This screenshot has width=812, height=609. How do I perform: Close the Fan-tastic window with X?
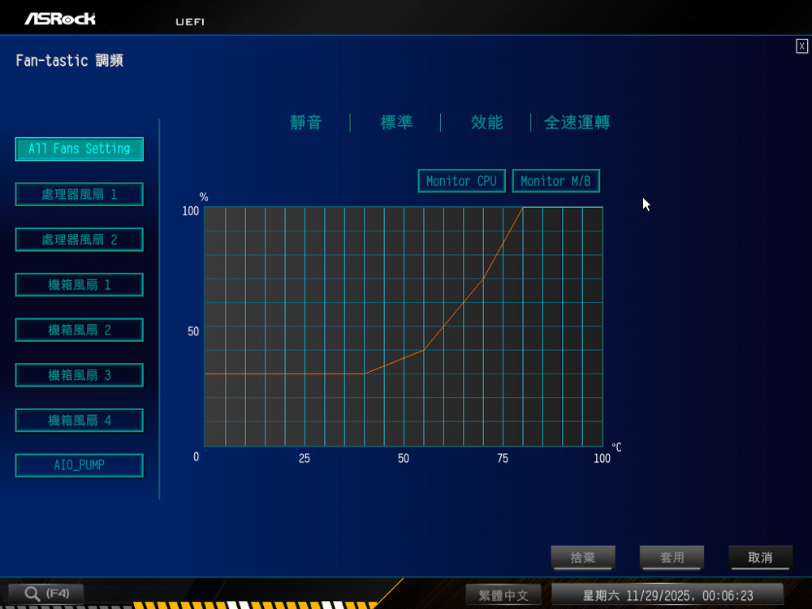(x=801, y=46)
